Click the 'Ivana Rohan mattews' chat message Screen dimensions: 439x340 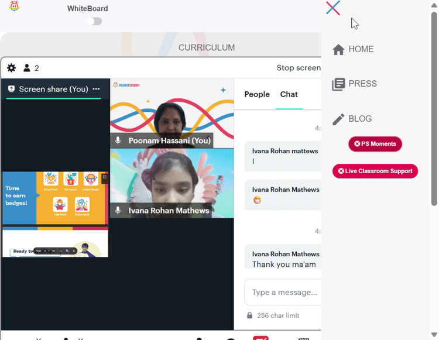[283, 156]
